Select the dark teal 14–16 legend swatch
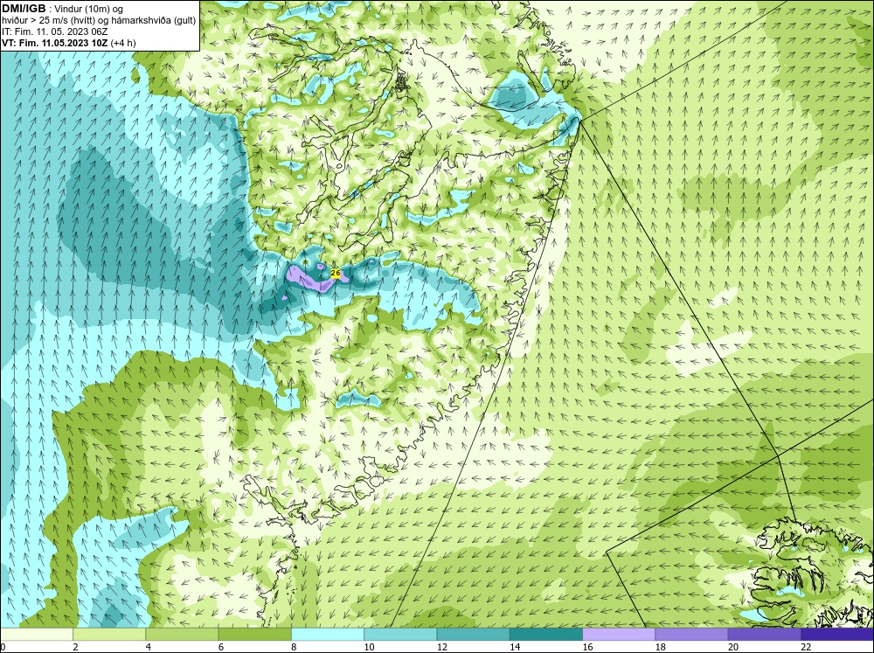874x653 pixels. click(546, 634)
